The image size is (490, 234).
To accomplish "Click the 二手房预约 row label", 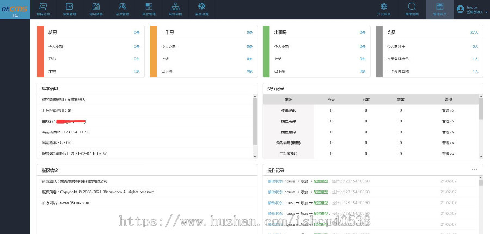I will click(288, 153).
